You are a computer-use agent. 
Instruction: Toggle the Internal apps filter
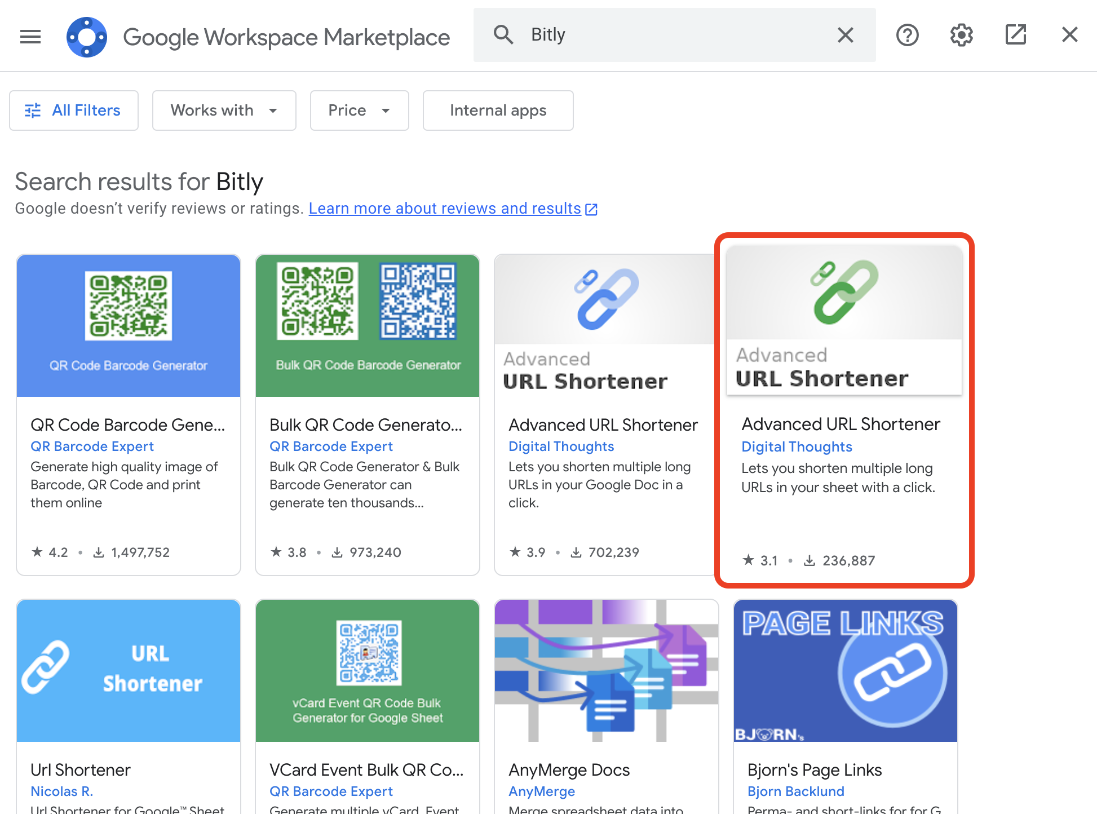coord(498,110)
